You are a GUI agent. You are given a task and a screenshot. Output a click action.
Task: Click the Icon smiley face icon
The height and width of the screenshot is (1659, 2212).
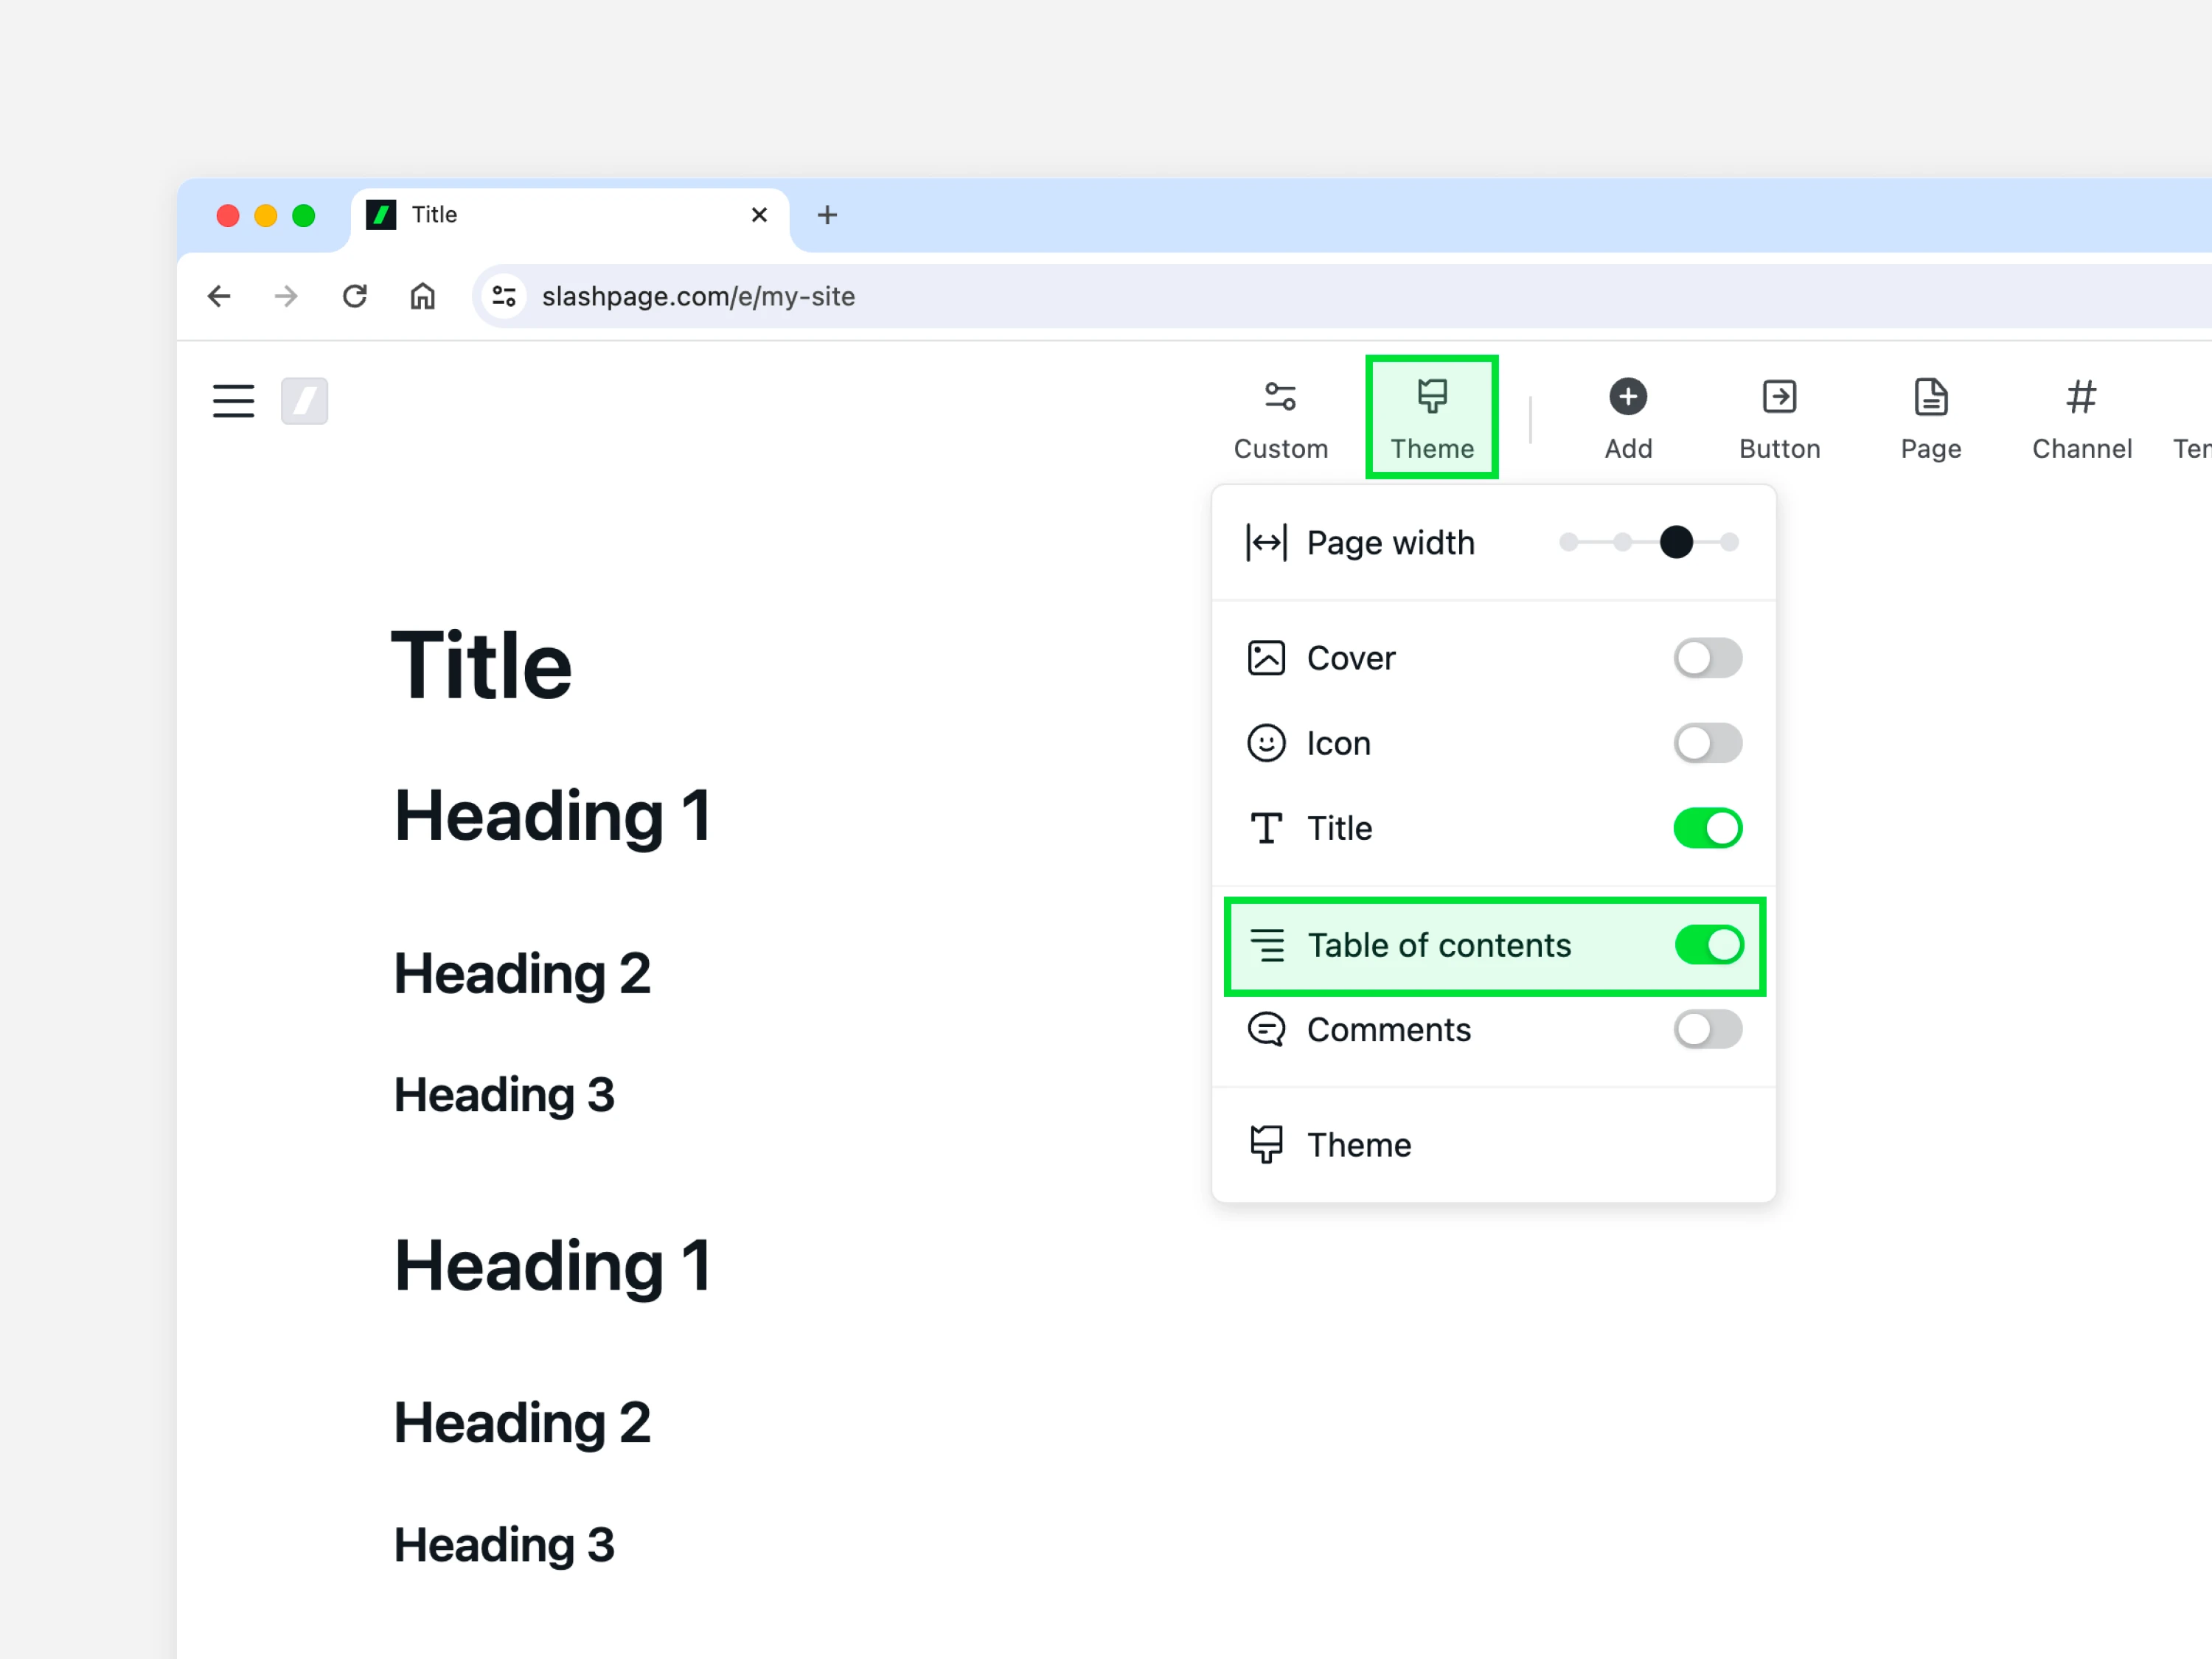click(x=1265, y=743)
